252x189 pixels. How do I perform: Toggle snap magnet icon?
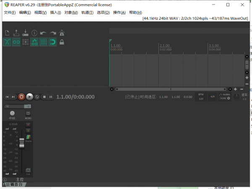(52, 42)
